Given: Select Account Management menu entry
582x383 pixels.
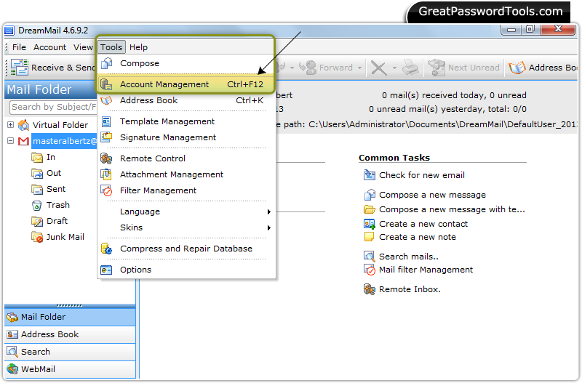Looking at the screenshot, I should pyautogui.click(x=186, y=84).
